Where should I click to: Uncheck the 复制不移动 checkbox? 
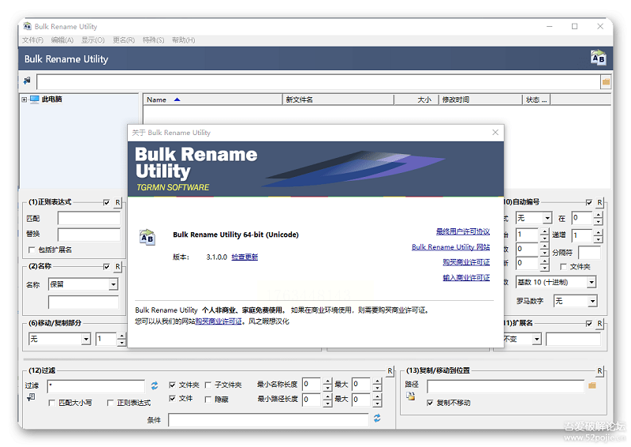[430, 403]
